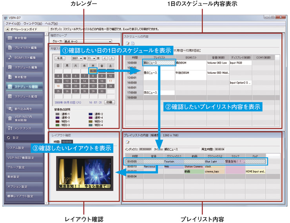Click the edit icon in the playlist contents panel
This screenshot has width=290, height=223.
[127, 142]
